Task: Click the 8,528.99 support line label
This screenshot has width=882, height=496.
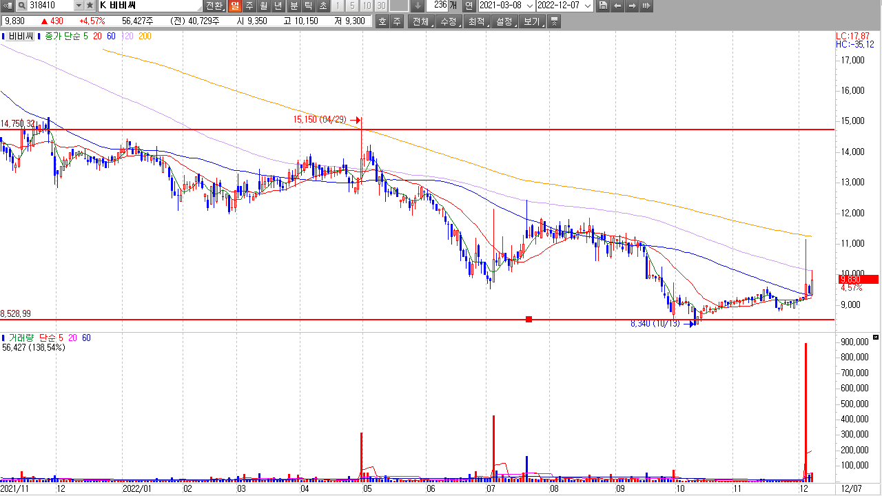Action: tap(16, 313)
